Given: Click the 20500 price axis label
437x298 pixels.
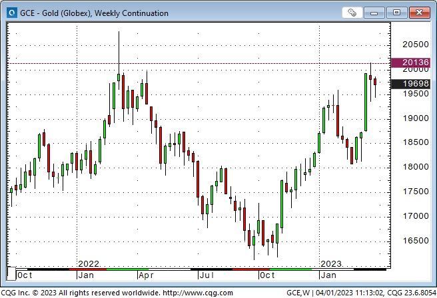Looking at the screenshot, I should point(415,45).
